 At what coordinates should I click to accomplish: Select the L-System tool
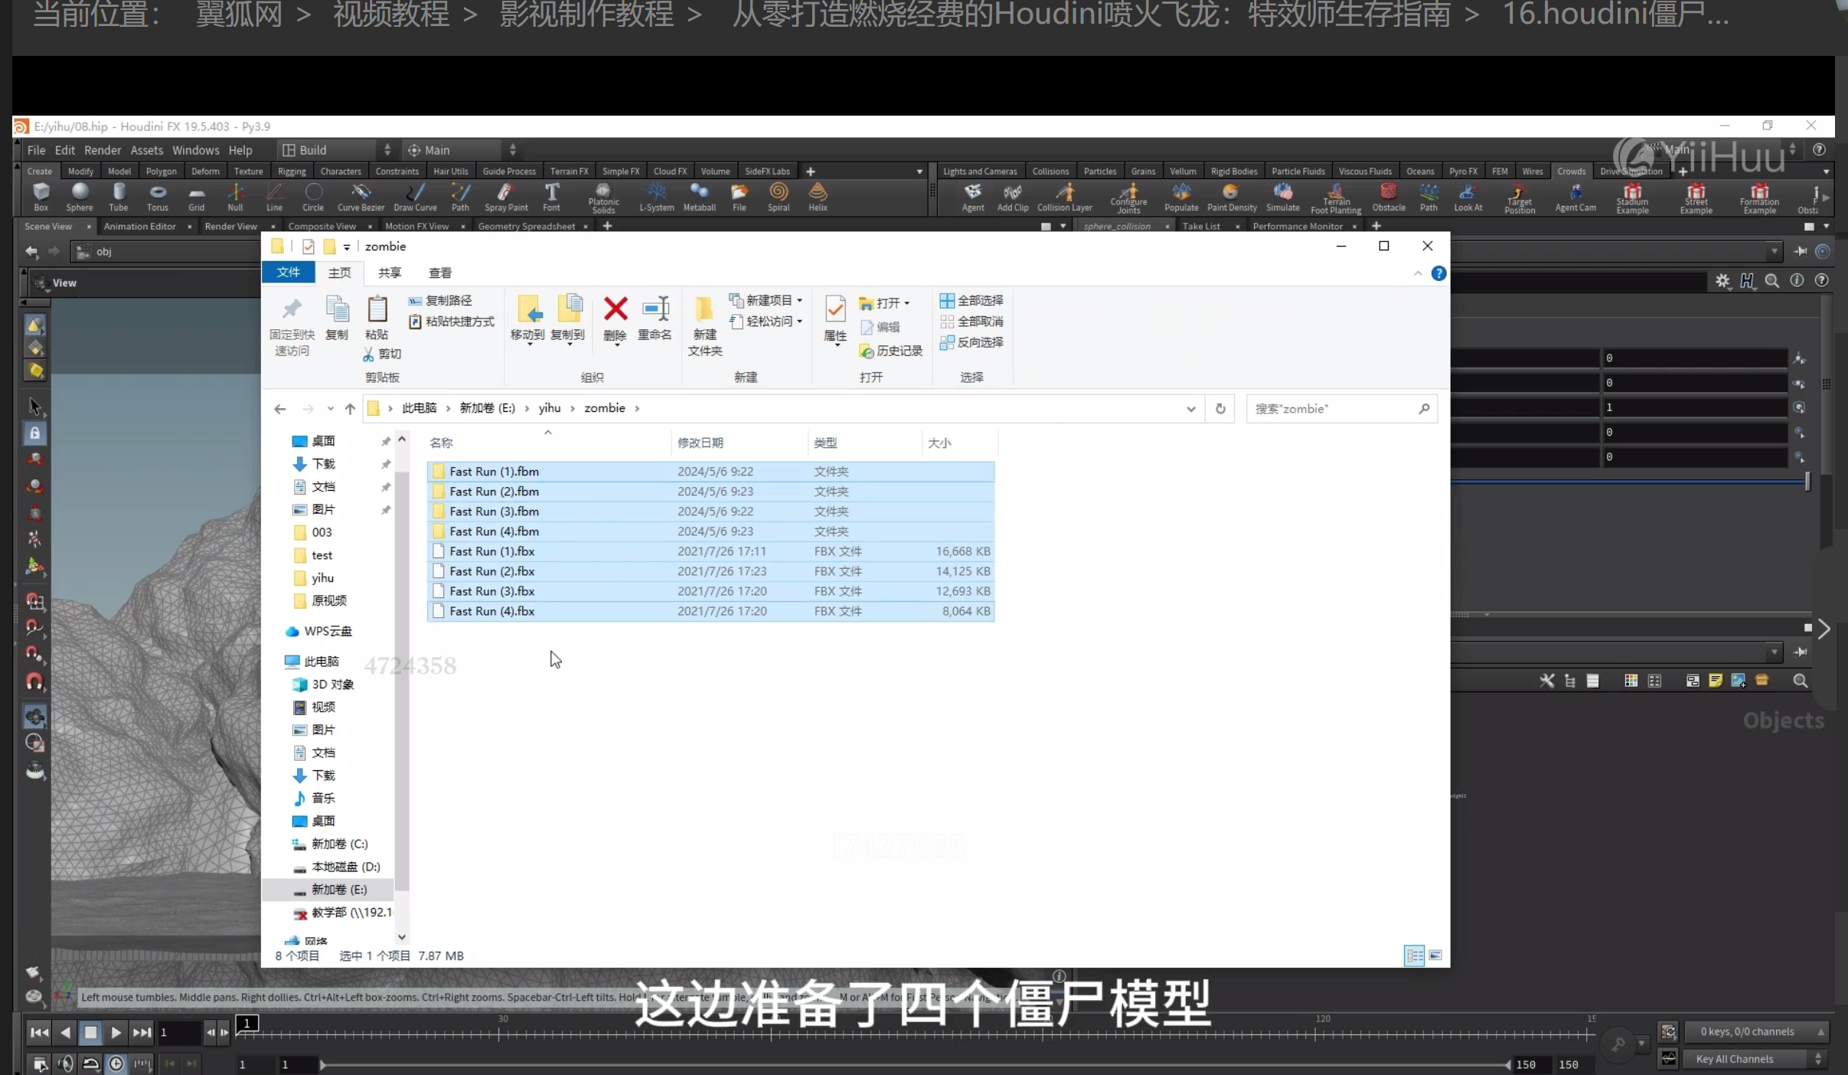pos(657,196)
